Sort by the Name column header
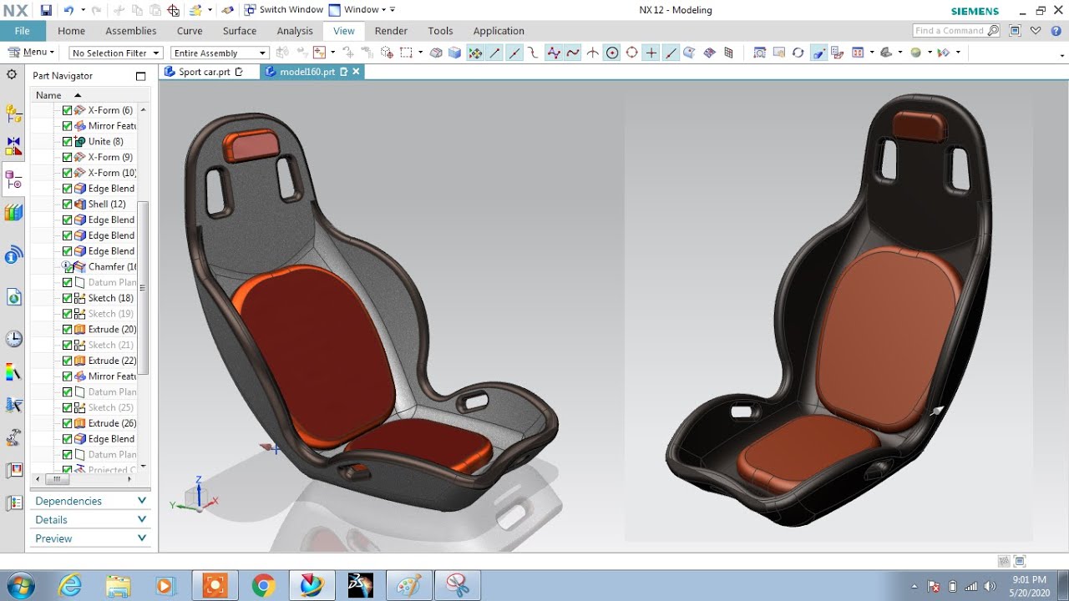This screenshot has height=601, width=1069. coord(48,95)
